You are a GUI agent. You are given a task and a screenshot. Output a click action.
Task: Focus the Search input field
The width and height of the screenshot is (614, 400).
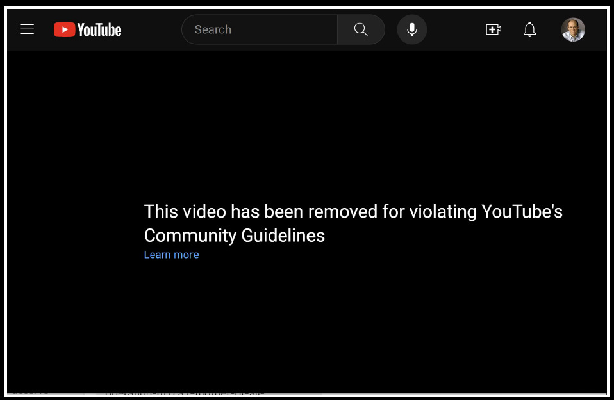point(260,29)
